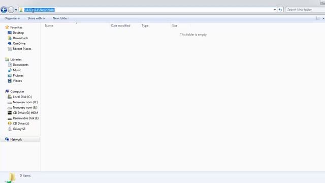
Task: Click the highlighted address bar path
Action: point(40,10)
